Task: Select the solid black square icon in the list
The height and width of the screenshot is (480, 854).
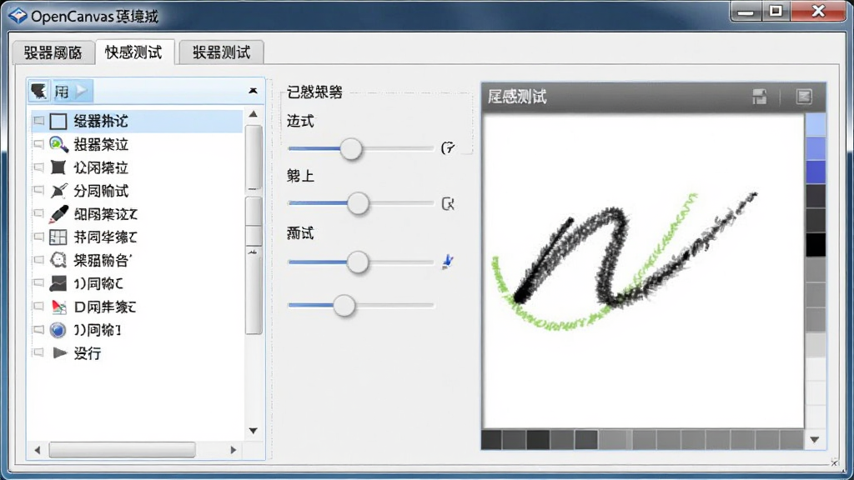Action: 58,167
